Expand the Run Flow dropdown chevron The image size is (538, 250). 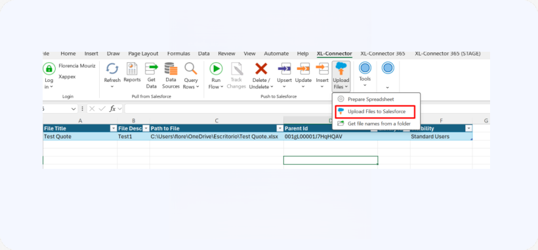click(222, 87)
